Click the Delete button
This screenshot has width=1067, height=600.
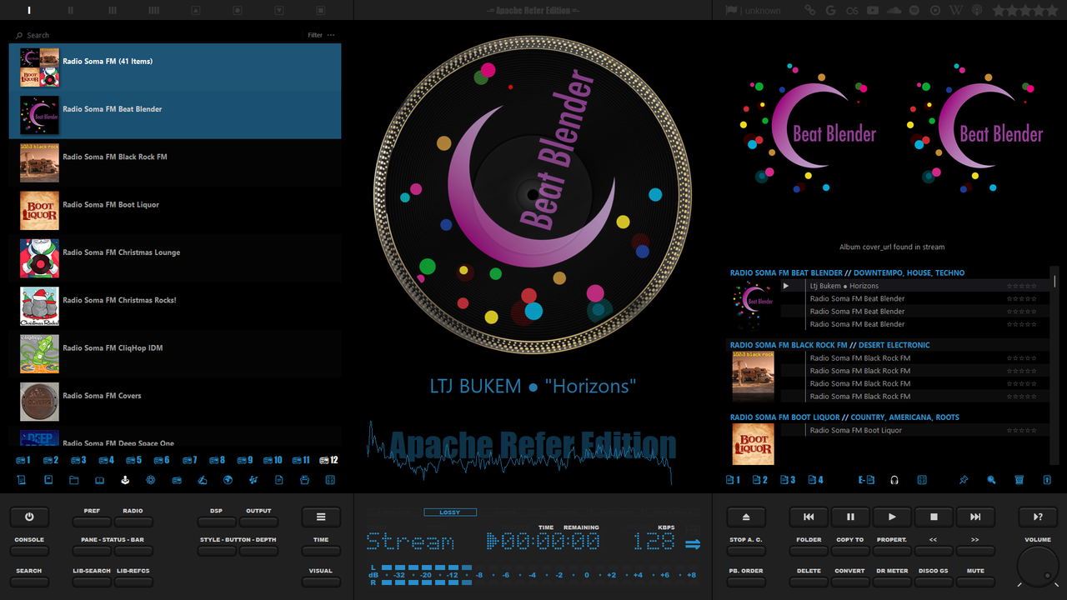pos(809,581)
